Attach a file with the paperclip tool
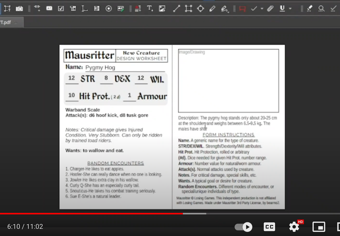 coord(270,8)
